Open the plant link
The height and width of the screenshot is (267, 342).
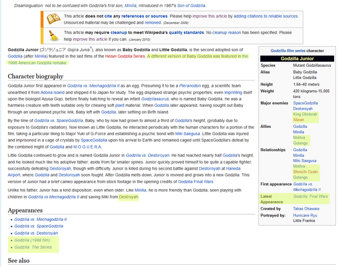[x=120, y=105]
